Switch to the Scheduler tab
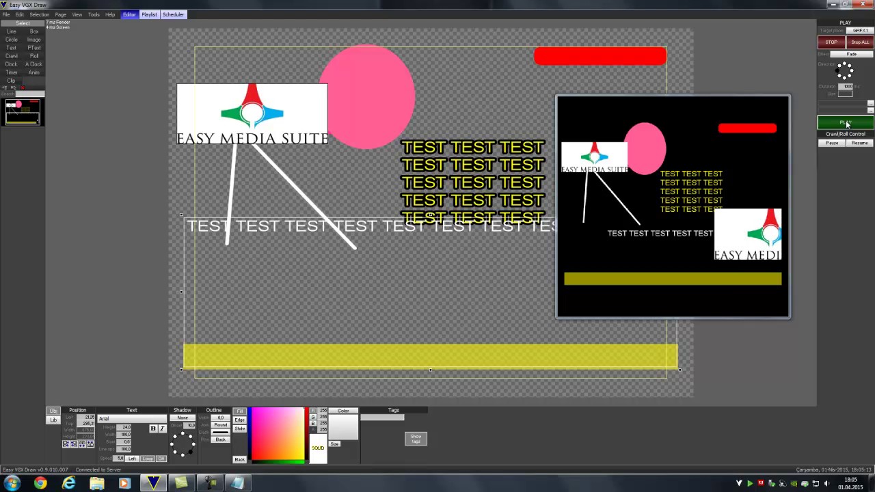This screenshot has width=875, height=492. coord(173,14)
